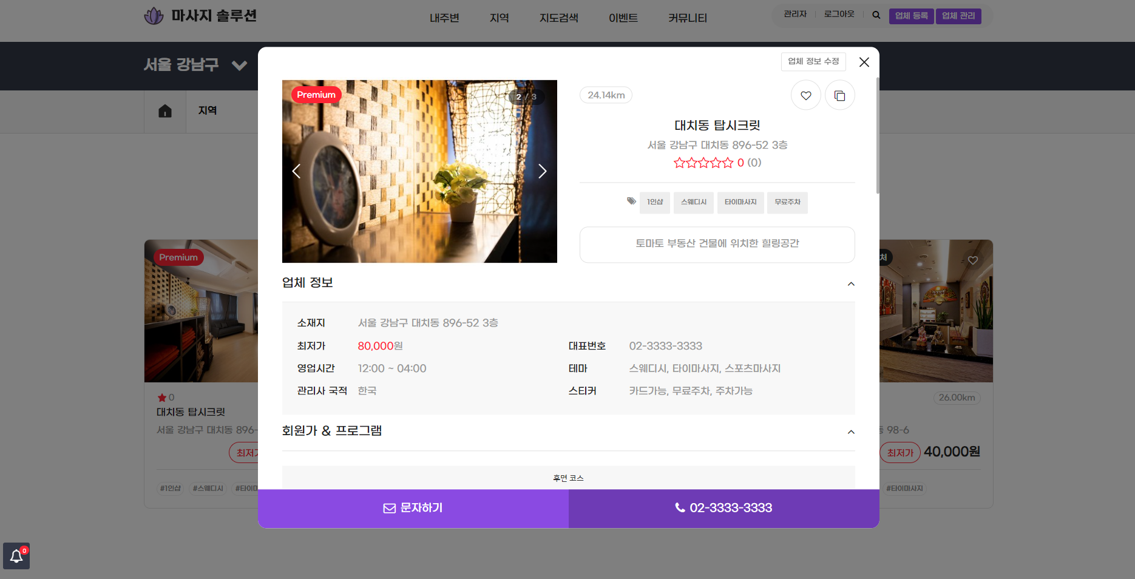Click the search magnifier icon in header
Screen dimensions: 1135x579
(x=876, y=15)
